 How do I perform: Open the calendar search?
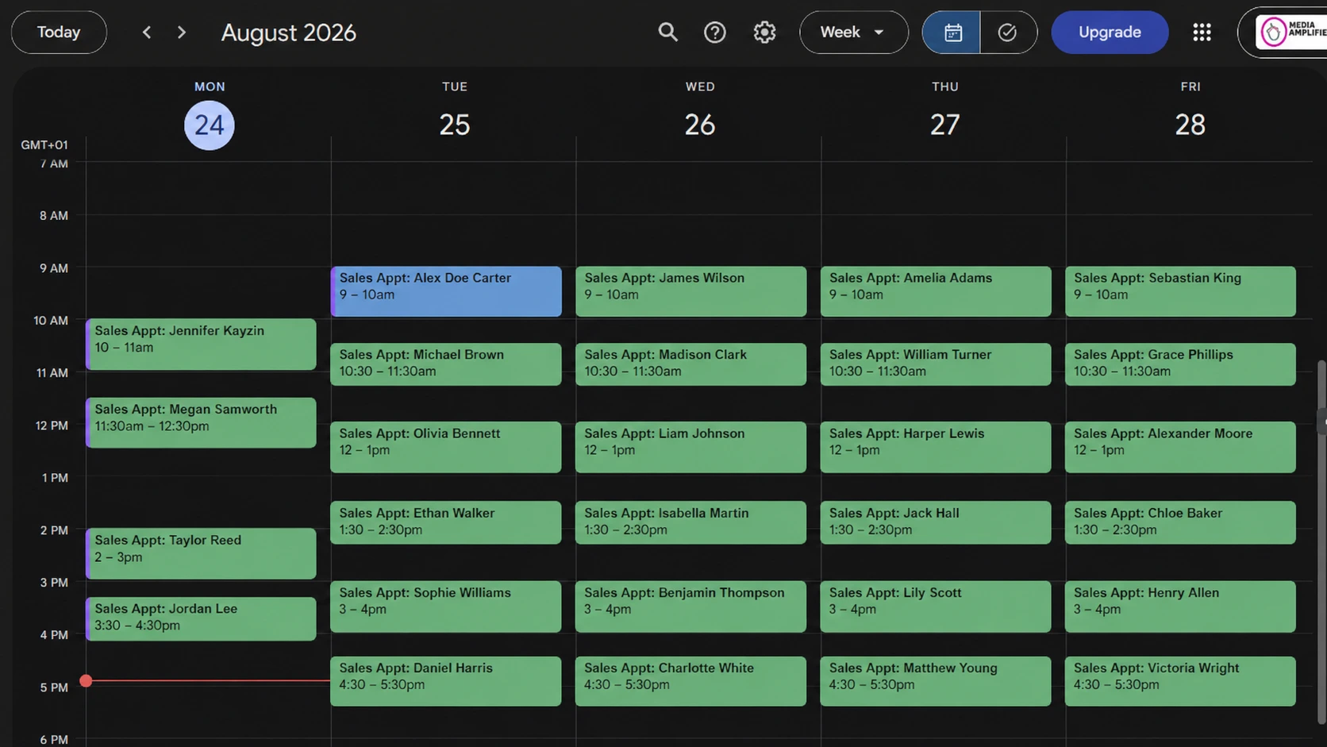coord(667,33)
